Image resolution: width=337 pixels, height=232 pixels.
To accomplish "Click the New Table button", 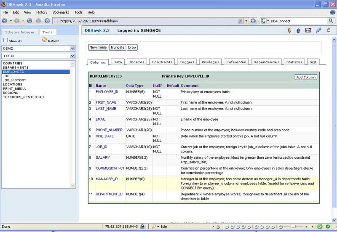I will point(98,47).
